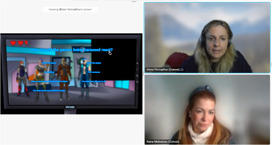Click the red-haired character in purple outfit

(x=22, y=79)
